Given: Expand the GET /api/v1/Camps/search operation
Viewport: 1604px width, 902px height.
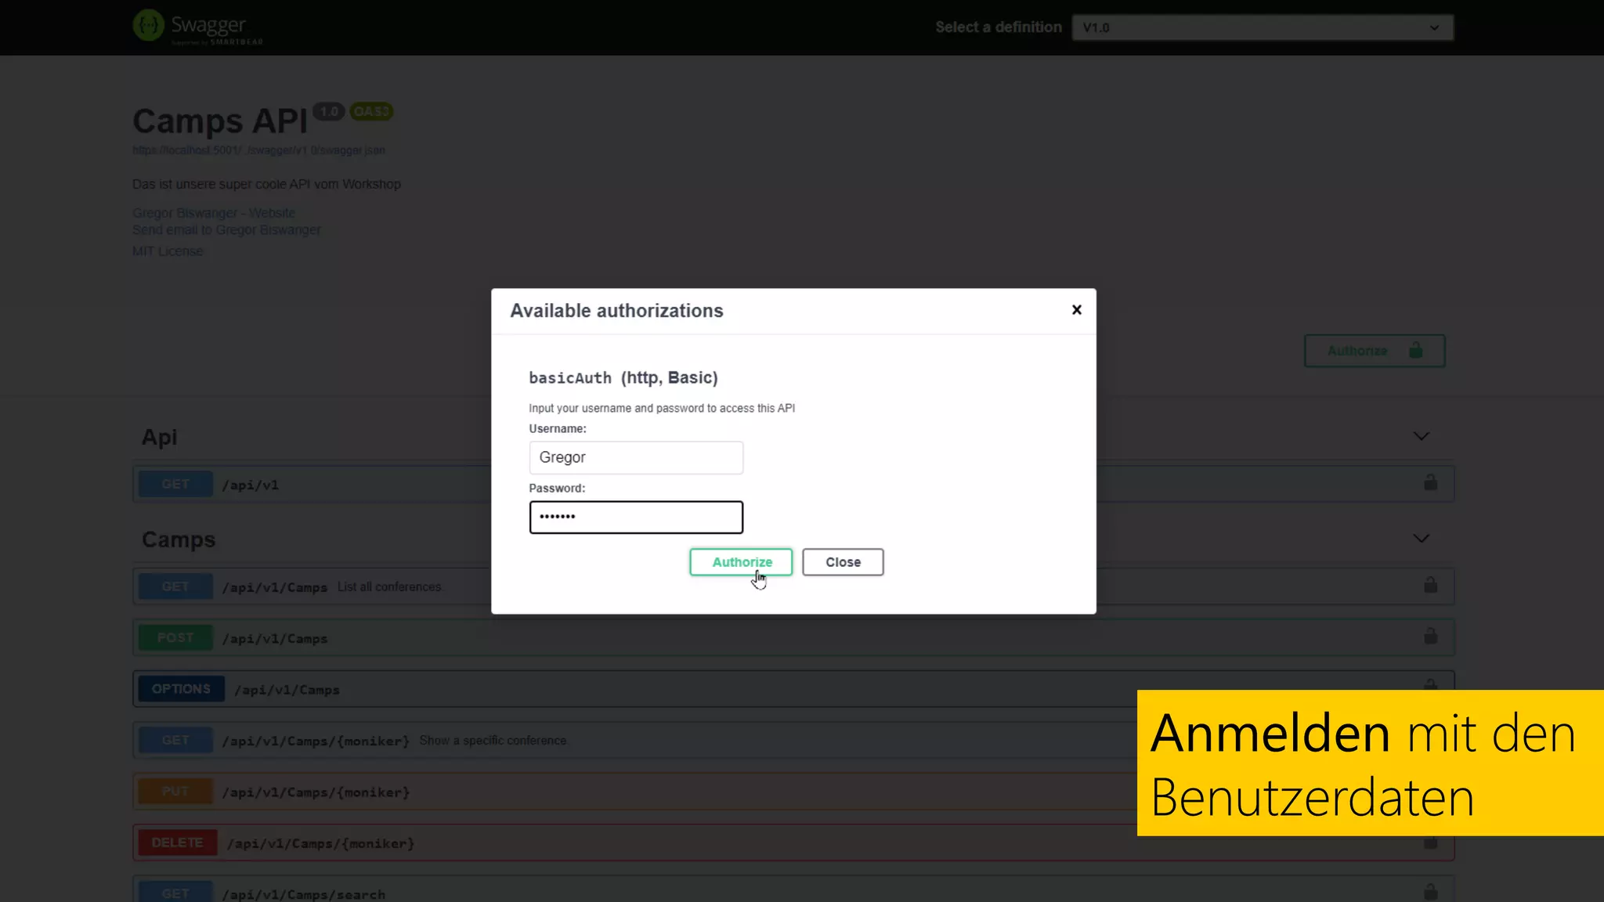Looking at the screenshot, I should point(793,889).
